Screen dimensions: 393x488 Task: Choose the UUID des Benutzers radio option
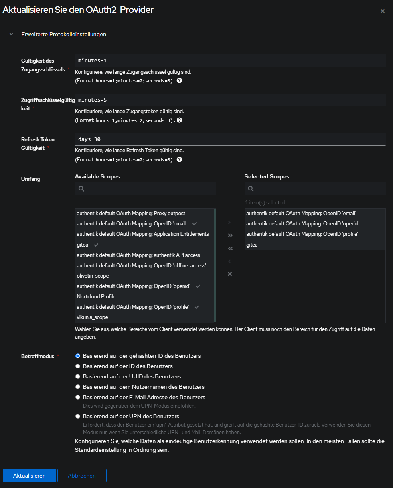tap(78, 376)
